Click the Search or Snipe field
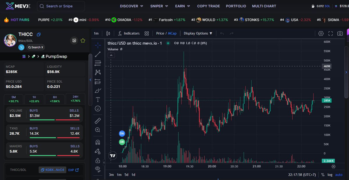This screenshot has height=180, width=349. (x=61, y=6)
